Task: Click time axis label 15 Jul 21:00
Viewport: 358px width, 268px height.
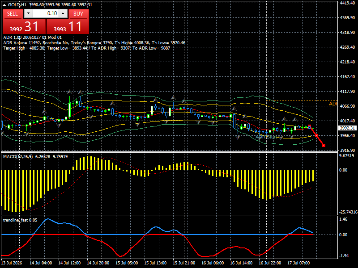Action: (x=184, y=263)
